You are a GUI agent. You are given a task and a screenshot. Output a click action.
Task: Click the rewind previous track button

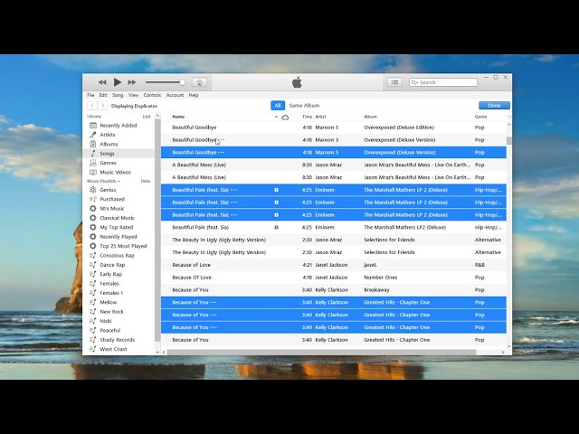[x=102, y=82]
